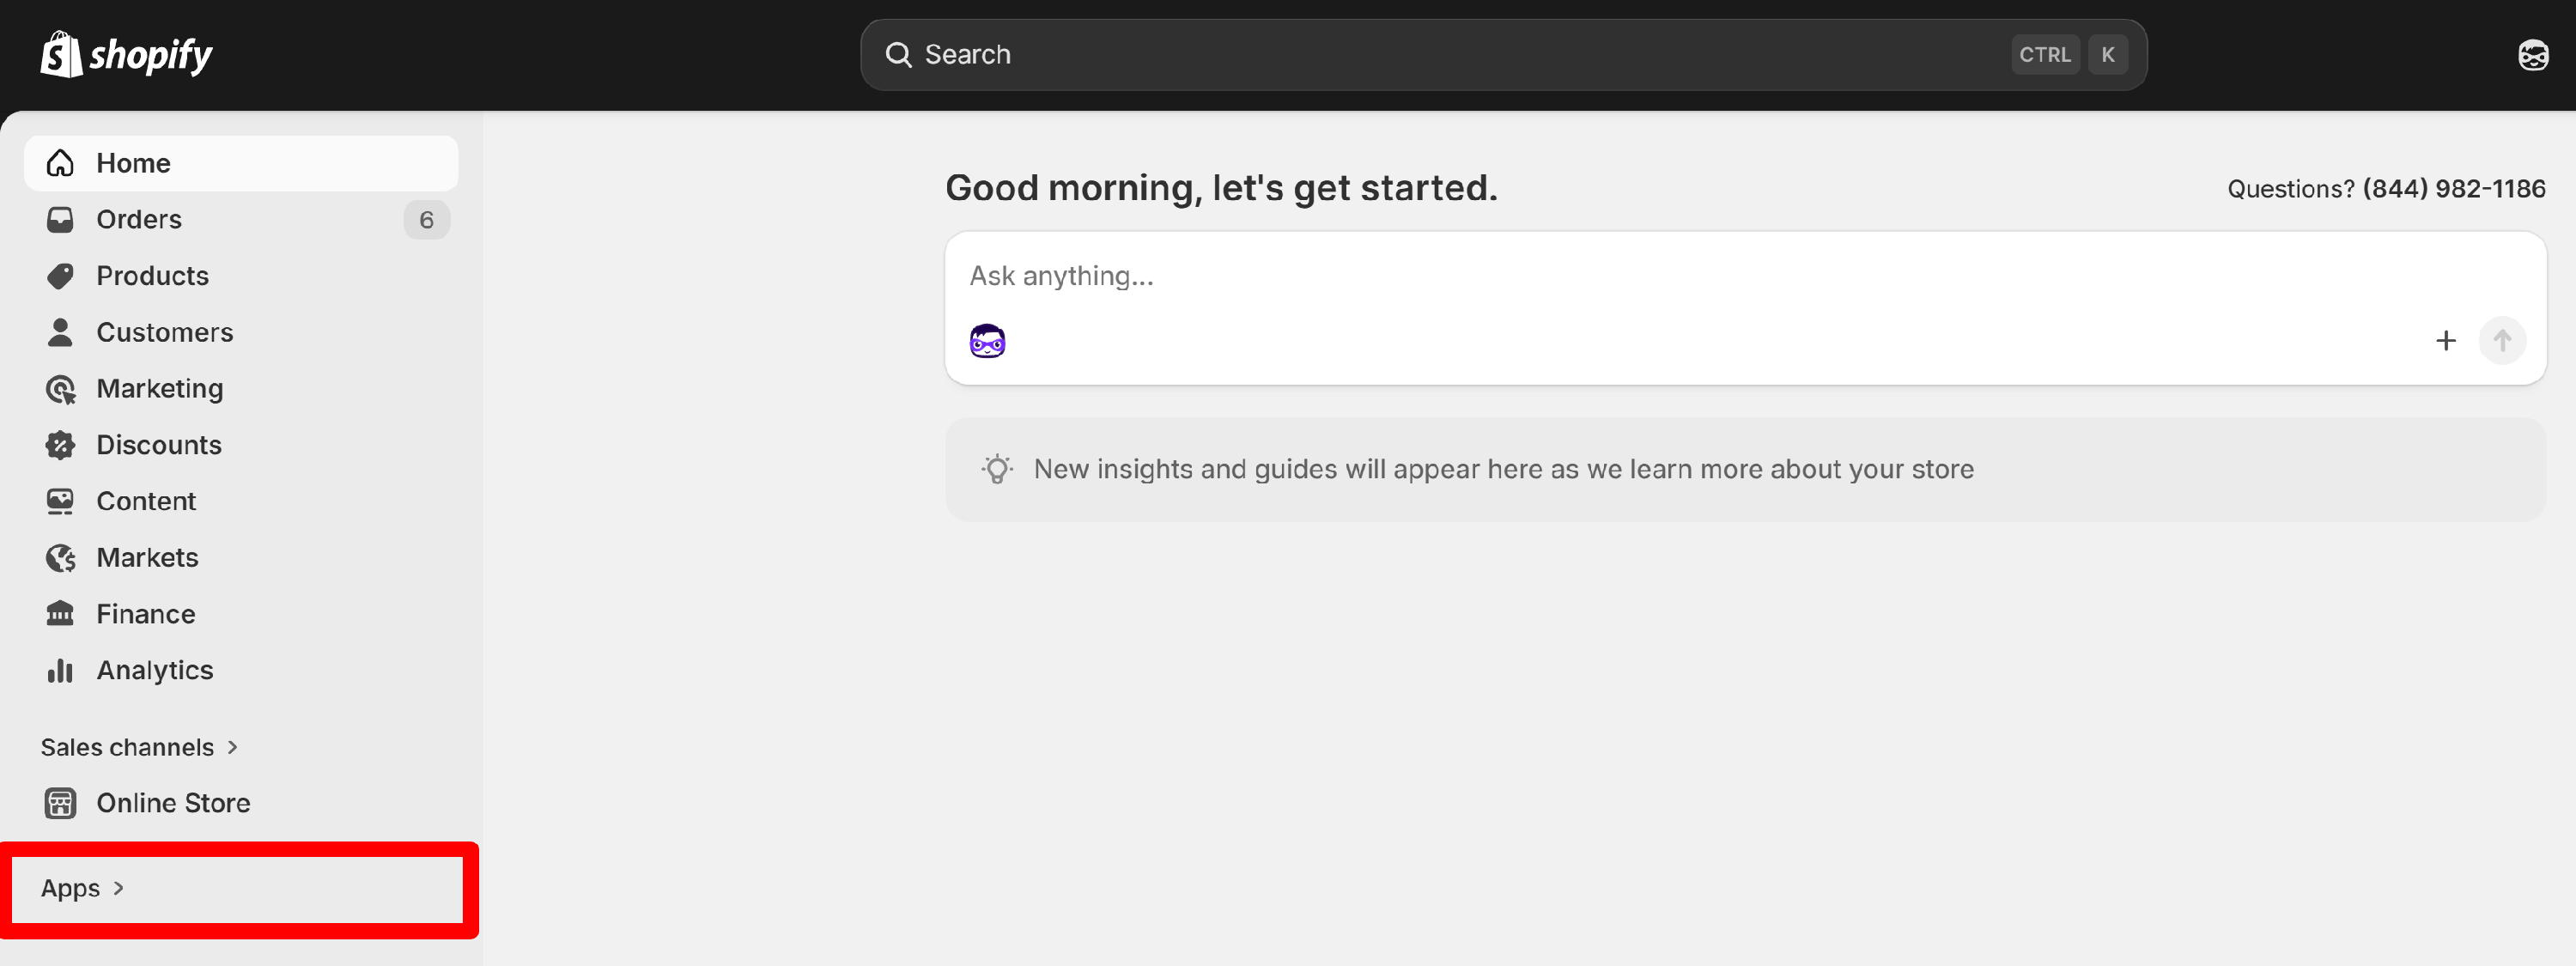Click the Products tag icon
Viewport: 2576px width, 966px height.
pyautogui.click(x=60, y=276)
